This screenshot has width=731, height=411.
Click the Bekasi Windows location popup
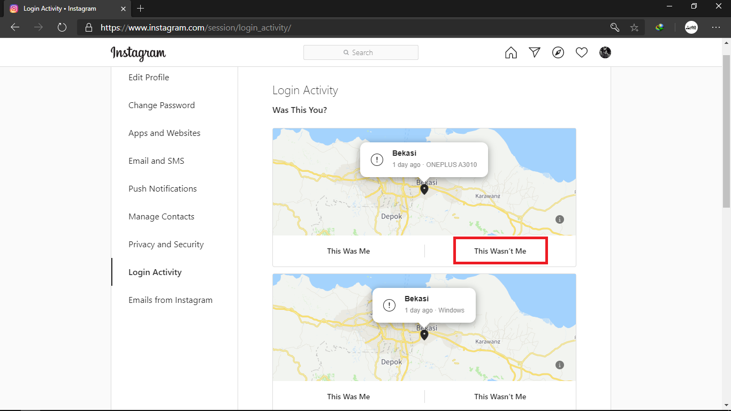coord(424,305)
